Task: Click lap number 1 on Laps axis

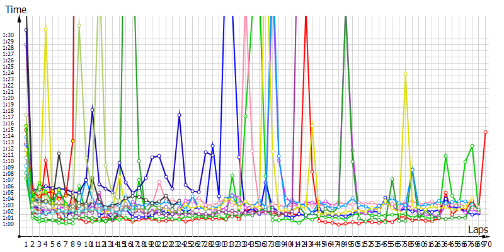Action: point(26,243)
